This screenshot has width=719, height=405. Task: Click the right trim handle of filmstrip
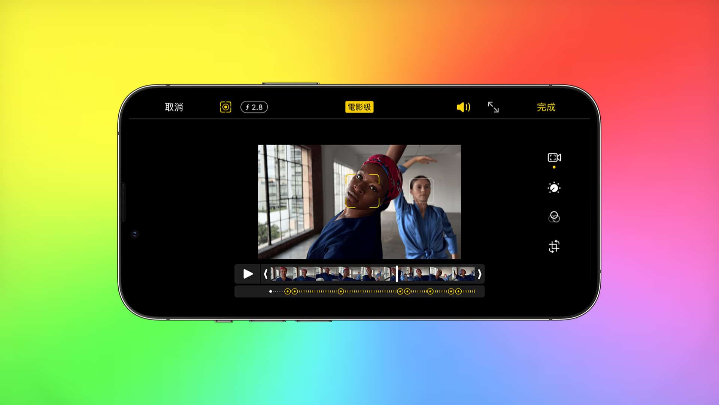[x=479, y=274]
